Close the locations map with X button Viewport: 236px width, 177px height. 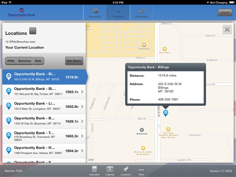(227, 30)
